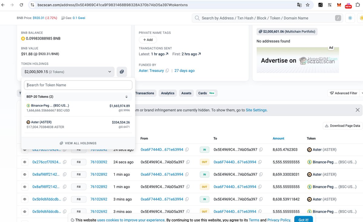Select Aster (ASTER) token holding
363x222 pixels.
tap(78, 124)
